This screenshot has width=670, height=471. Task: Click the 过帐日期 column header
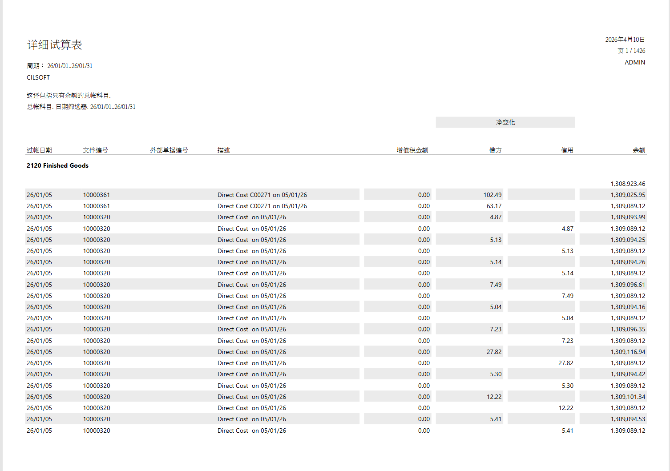39,150
